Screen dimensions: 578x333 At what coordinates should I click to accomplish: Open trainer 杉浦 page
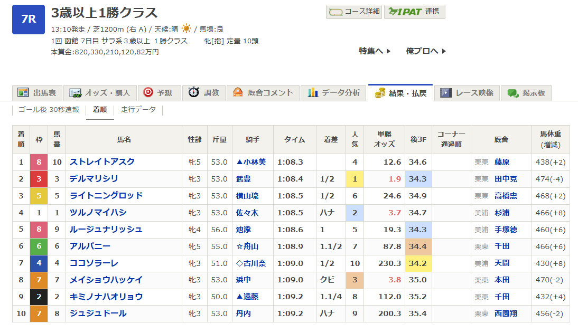[502, 213]
